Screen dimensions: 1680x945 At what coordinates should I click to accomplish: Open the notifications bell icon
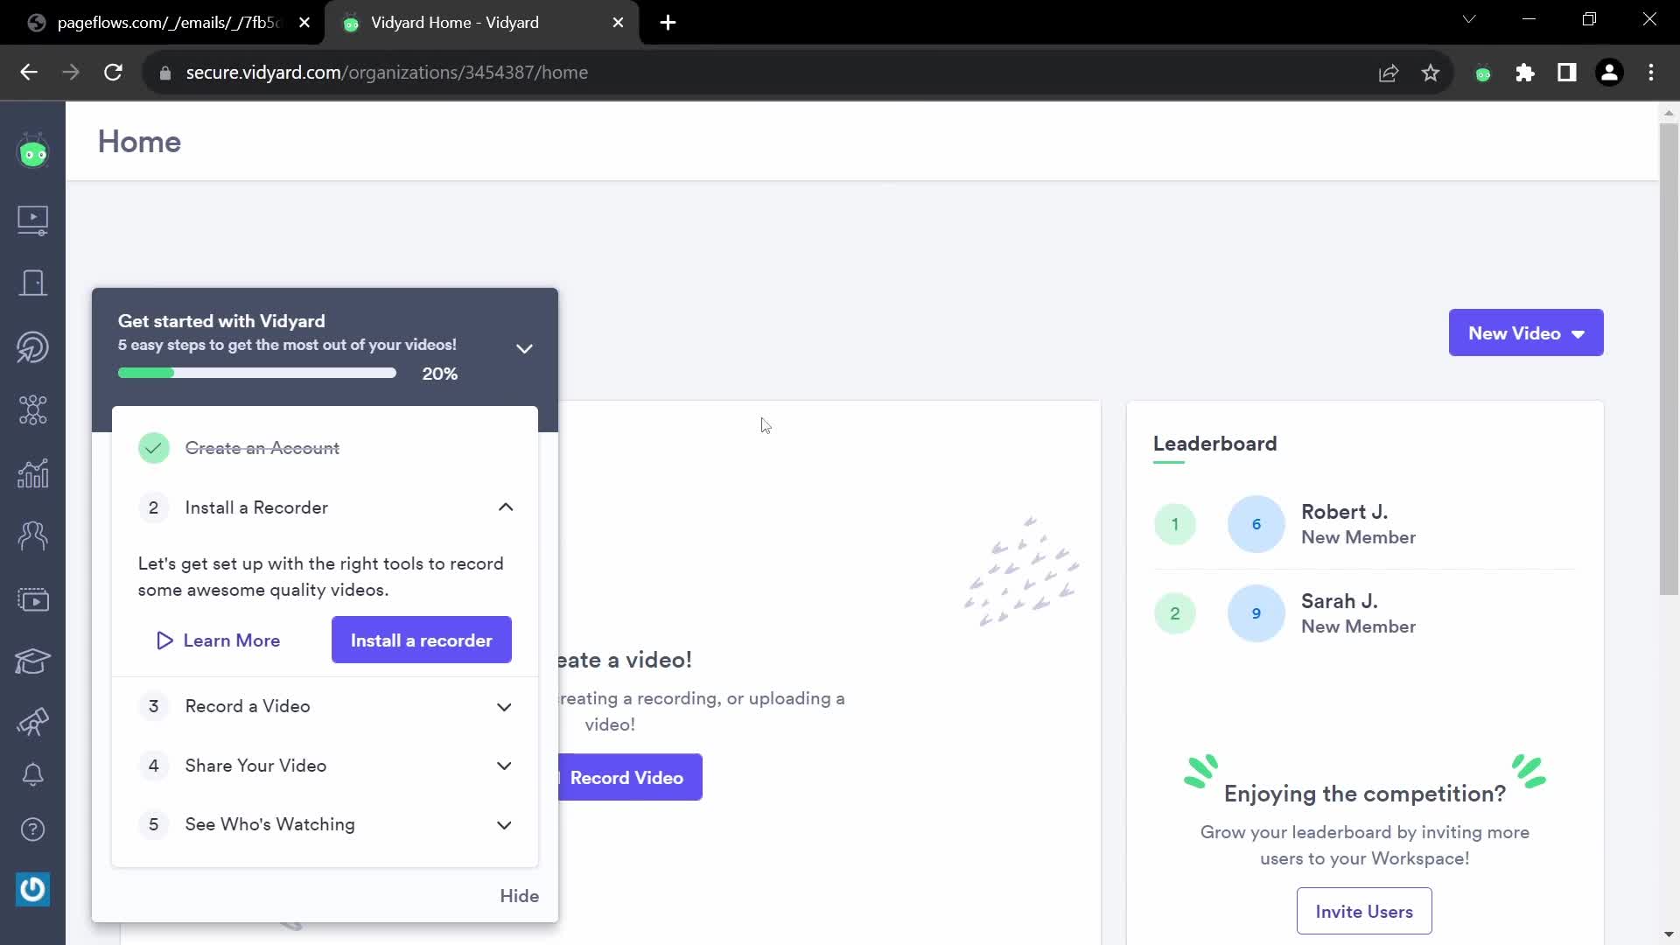[32, 775]
